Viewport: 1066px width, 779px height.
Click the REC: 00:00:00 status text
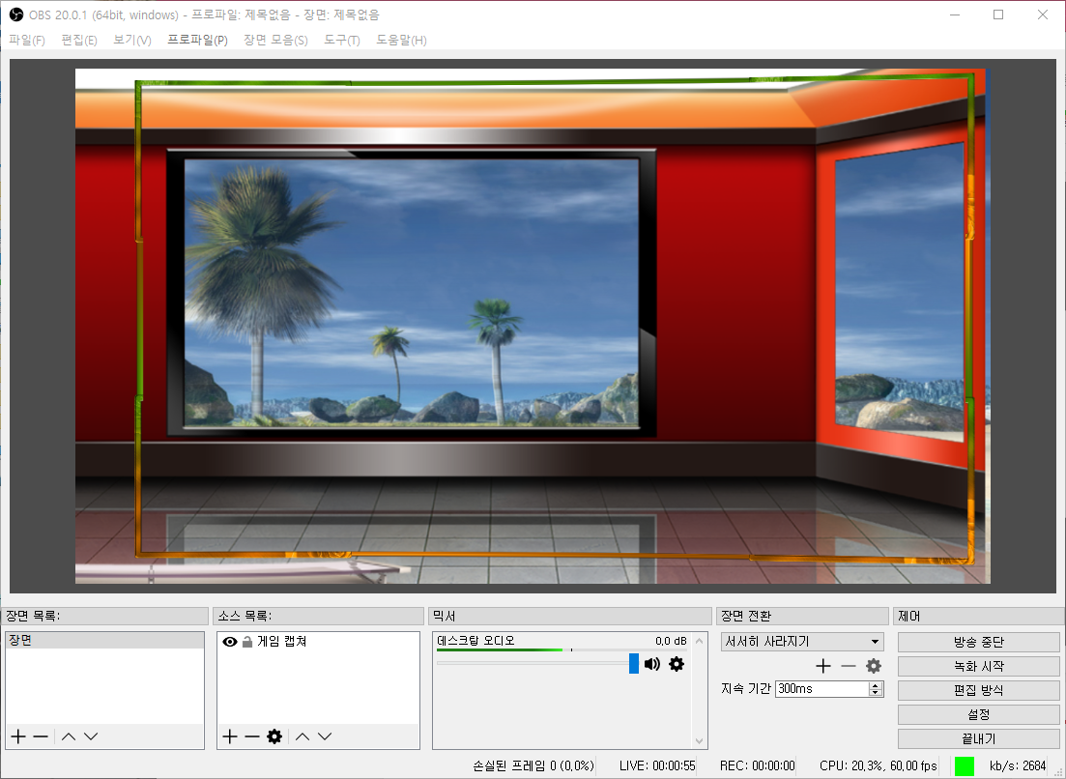click(758, 766)
